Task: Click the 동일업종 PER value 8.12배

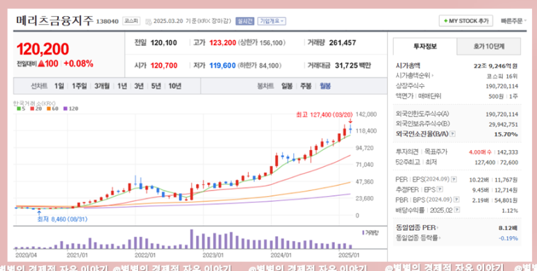Action: (508, 228)
